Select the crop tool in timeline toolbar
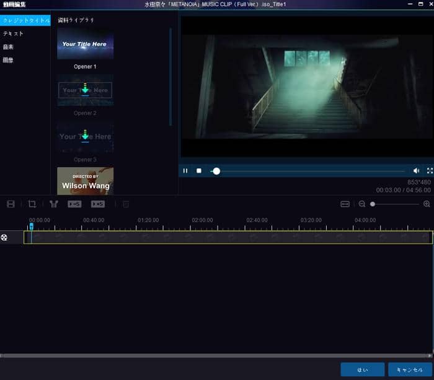This screenshot has height=380, width=434. (32, 204)
